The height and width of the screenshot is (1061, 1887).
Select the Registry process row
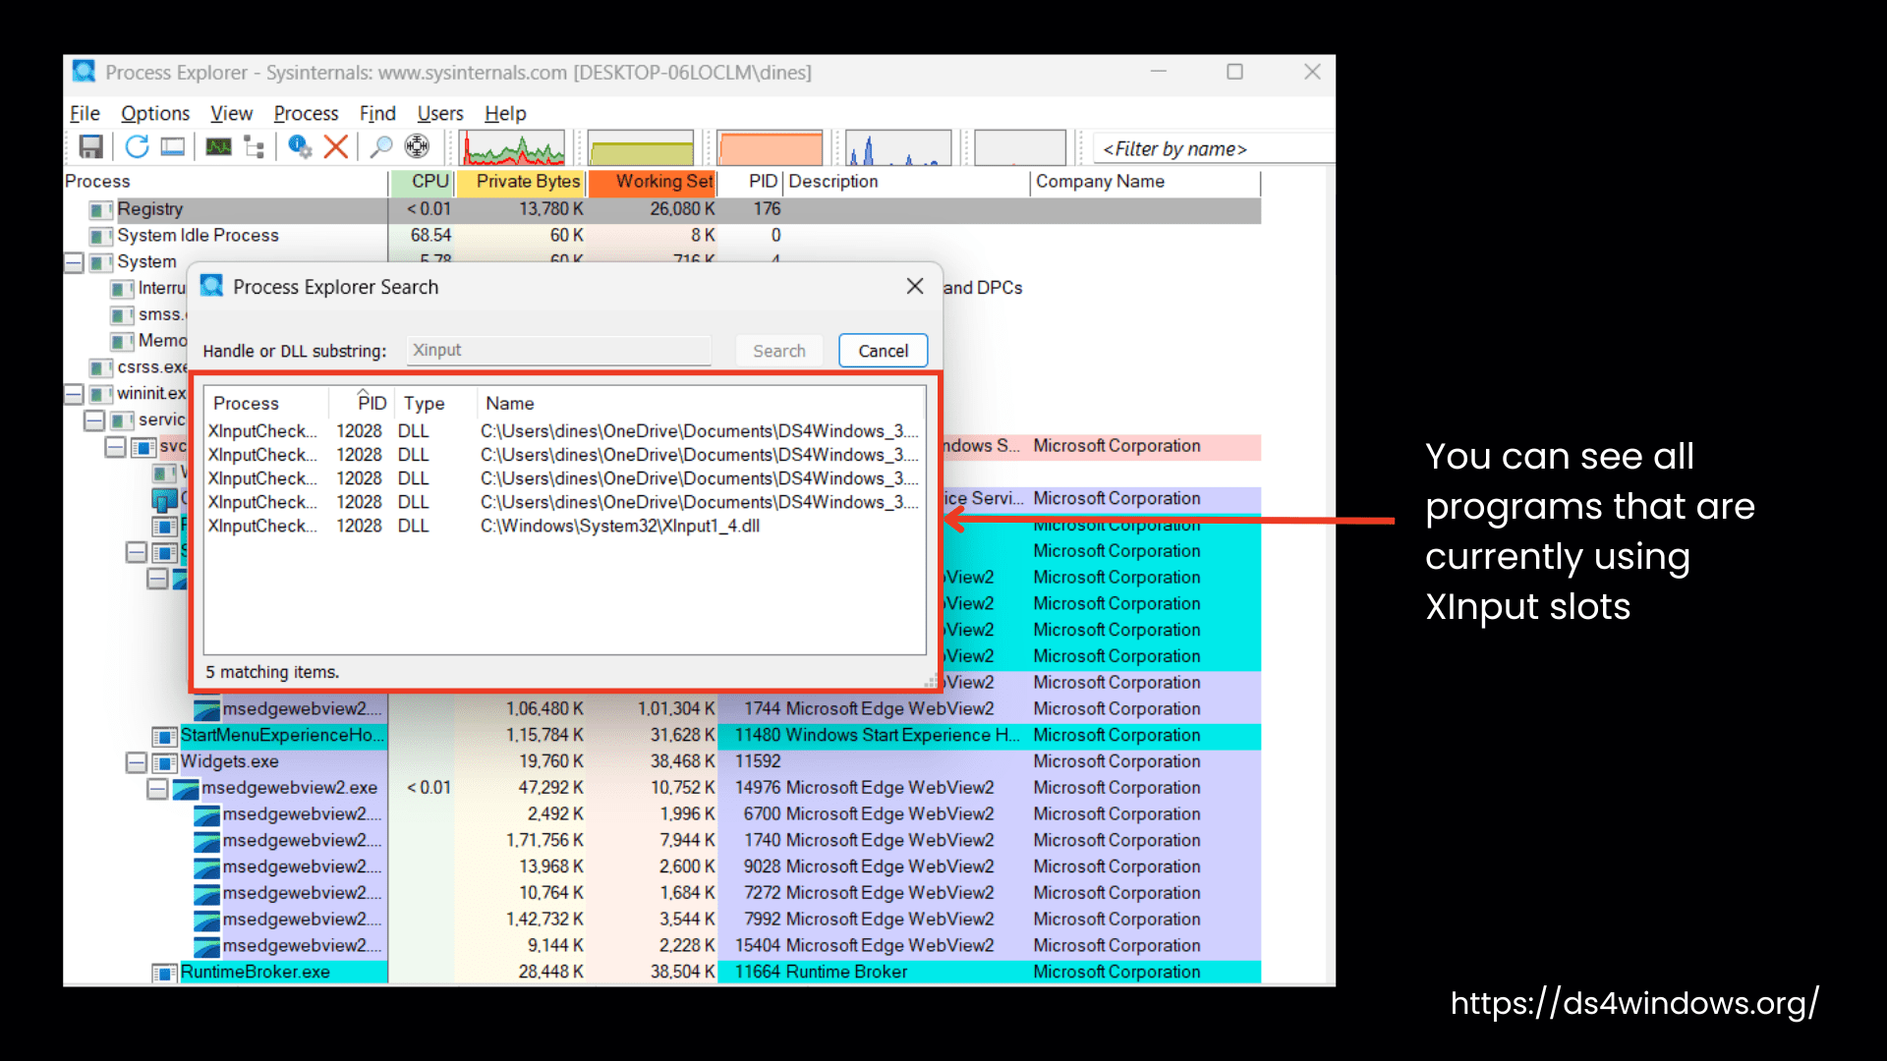(x=662, y=209)
